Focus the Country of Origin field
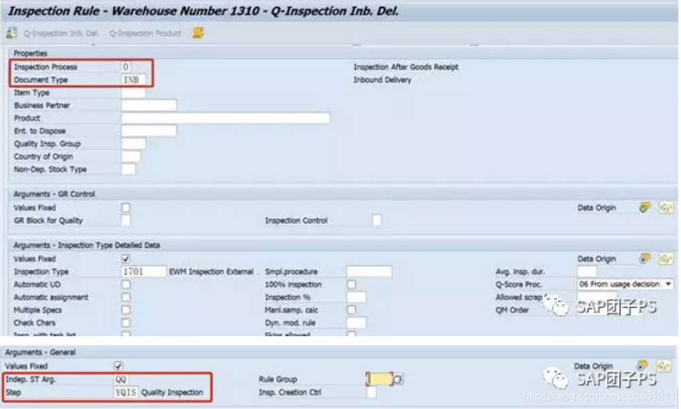 (131, 157)
